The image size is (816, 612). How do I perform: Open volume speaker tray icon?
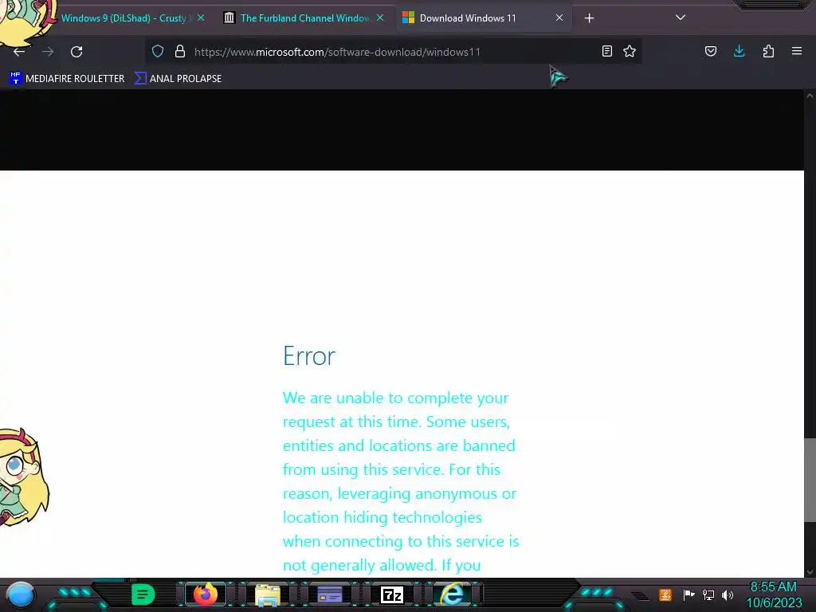coord(728,594)
